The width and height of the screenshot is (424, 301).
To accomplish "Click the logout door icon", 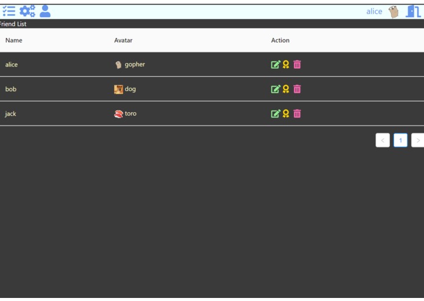I will pos(413,12).
